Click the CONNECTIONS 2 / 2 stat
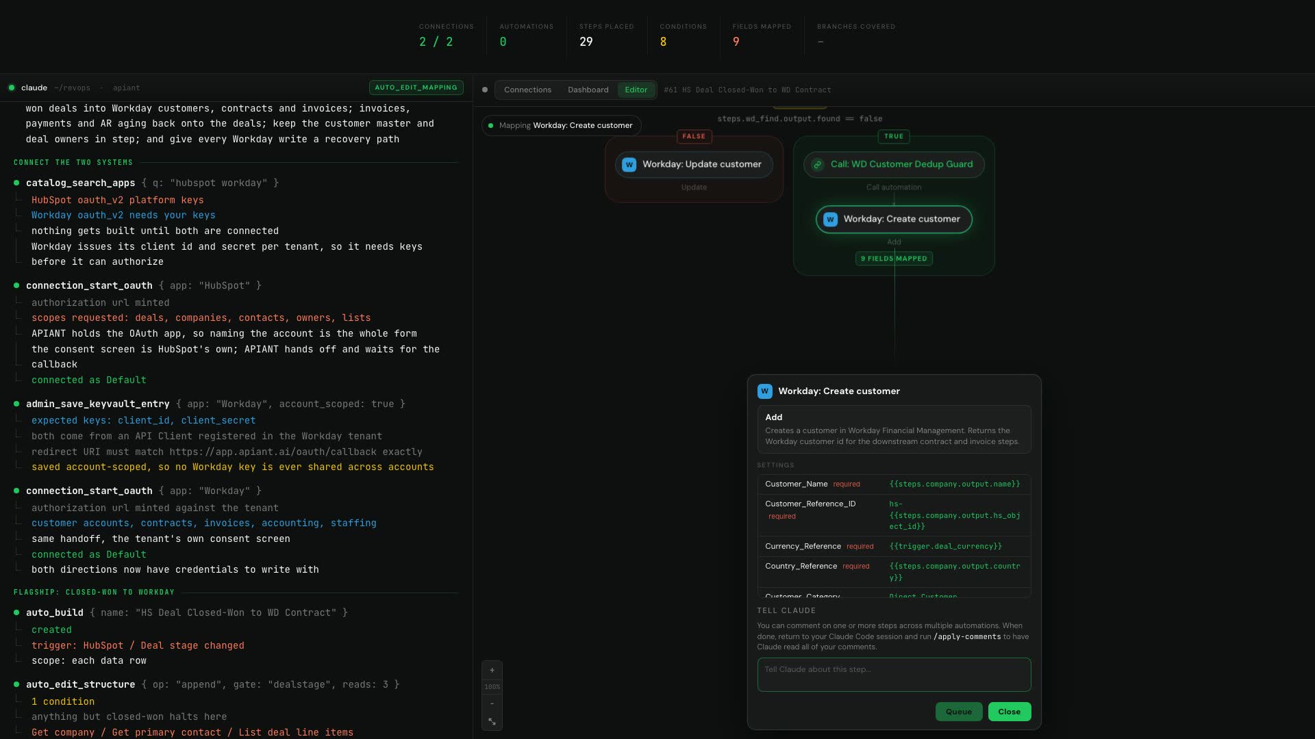 446,35
